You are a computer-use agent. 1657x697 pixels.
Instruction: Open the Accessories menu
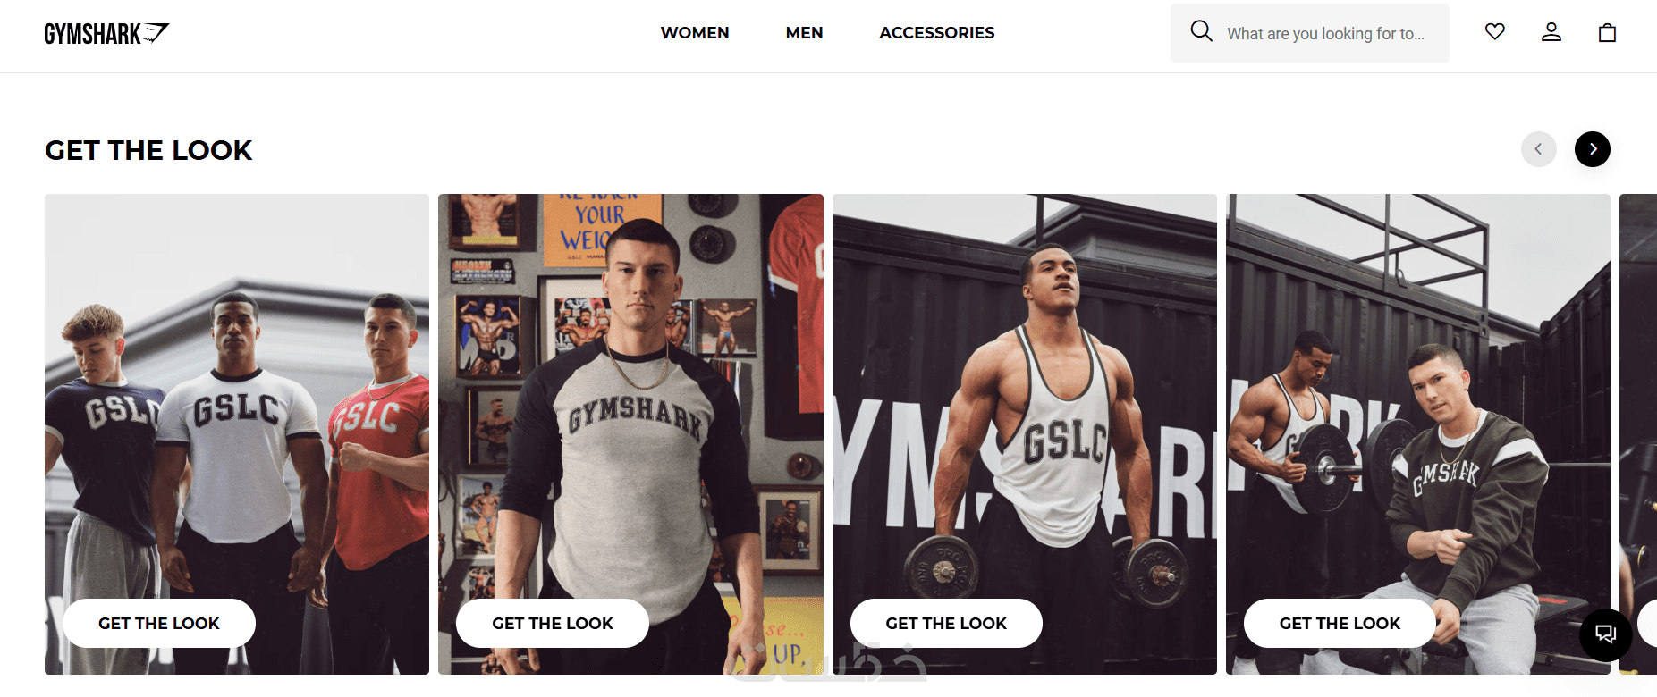click(x=936, y=33)
